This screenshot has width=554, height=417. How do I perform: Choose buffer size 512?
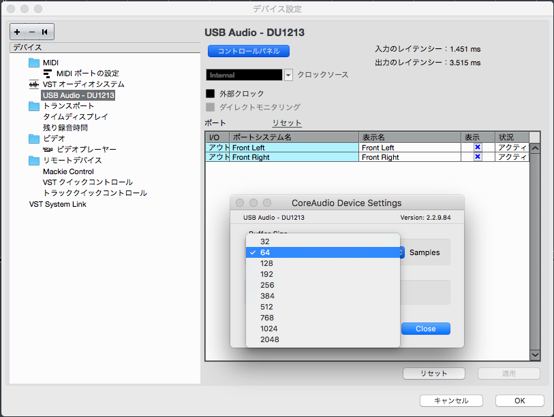323,307
